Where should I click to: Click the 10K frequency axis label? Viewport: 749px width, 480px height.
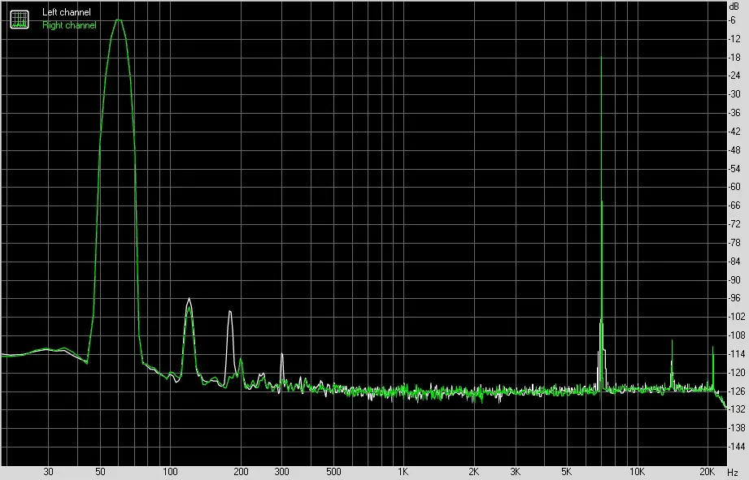637,472
